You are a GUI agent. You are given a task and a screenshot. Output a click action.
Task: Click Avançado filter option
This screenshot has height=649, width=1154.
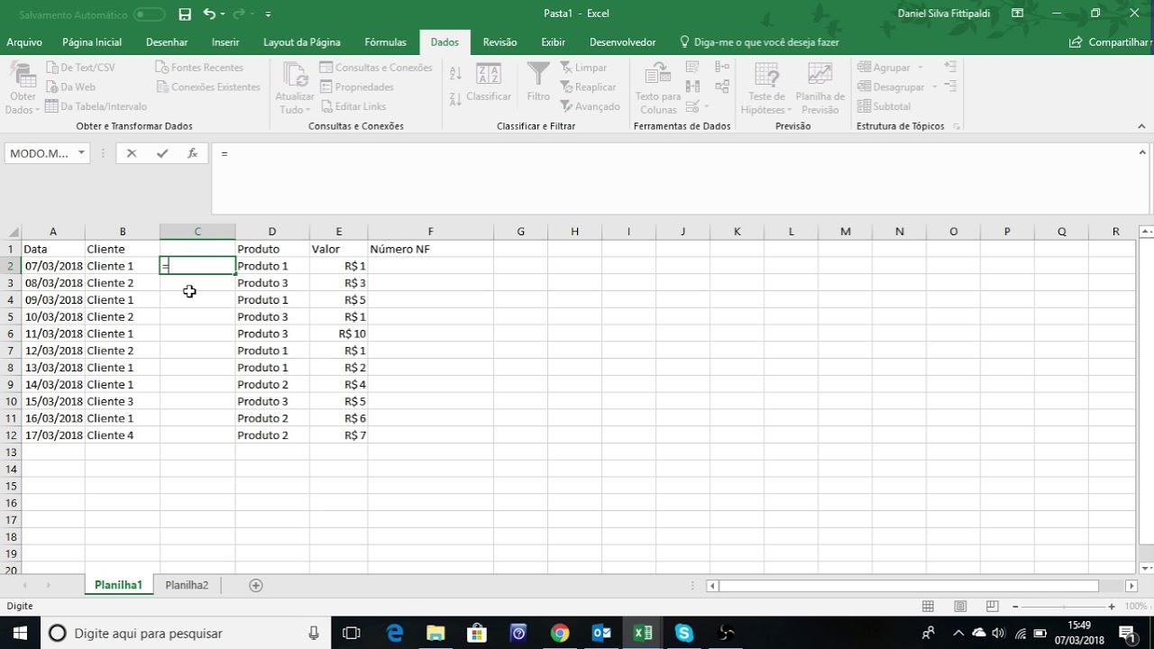(590, 106)
